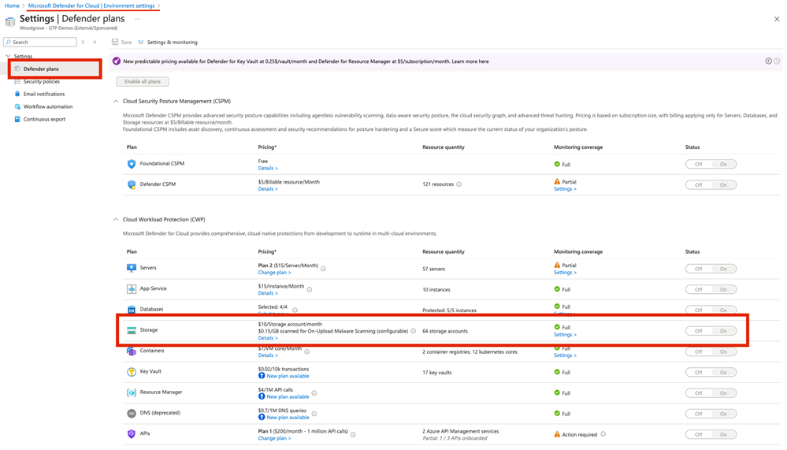Click the Settings & monitoring toolbar icon
The height and width of the screenshot is (450, 787).
click(x=141, y=43)
